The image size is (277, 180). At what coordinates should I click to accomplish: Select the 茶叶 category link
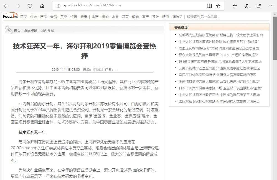click(156, 17)
